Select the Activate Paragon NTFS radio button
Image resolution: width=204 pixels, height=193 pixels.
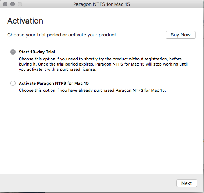tap(13, 83)
